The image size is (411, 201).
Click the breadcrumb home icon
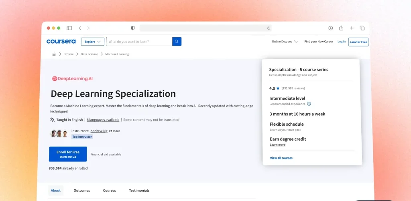click(54, 54)
